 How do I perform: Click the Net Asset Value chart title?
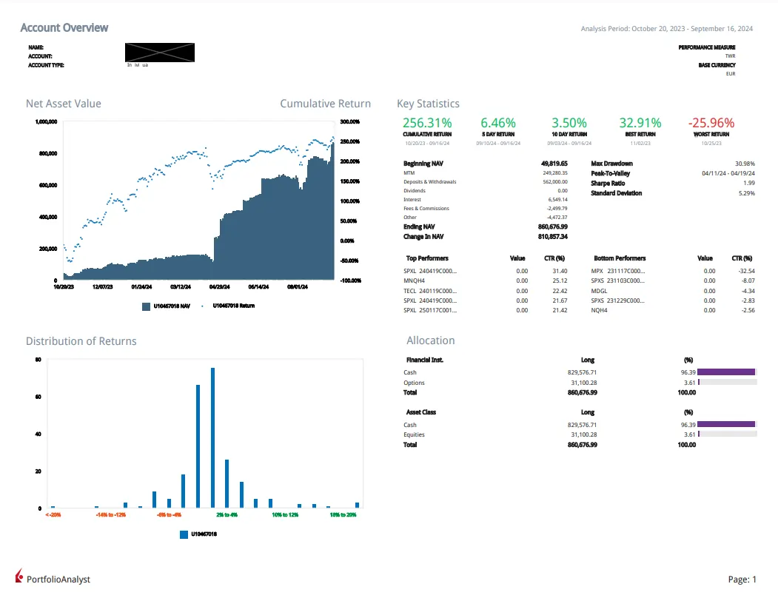point(64,104)
